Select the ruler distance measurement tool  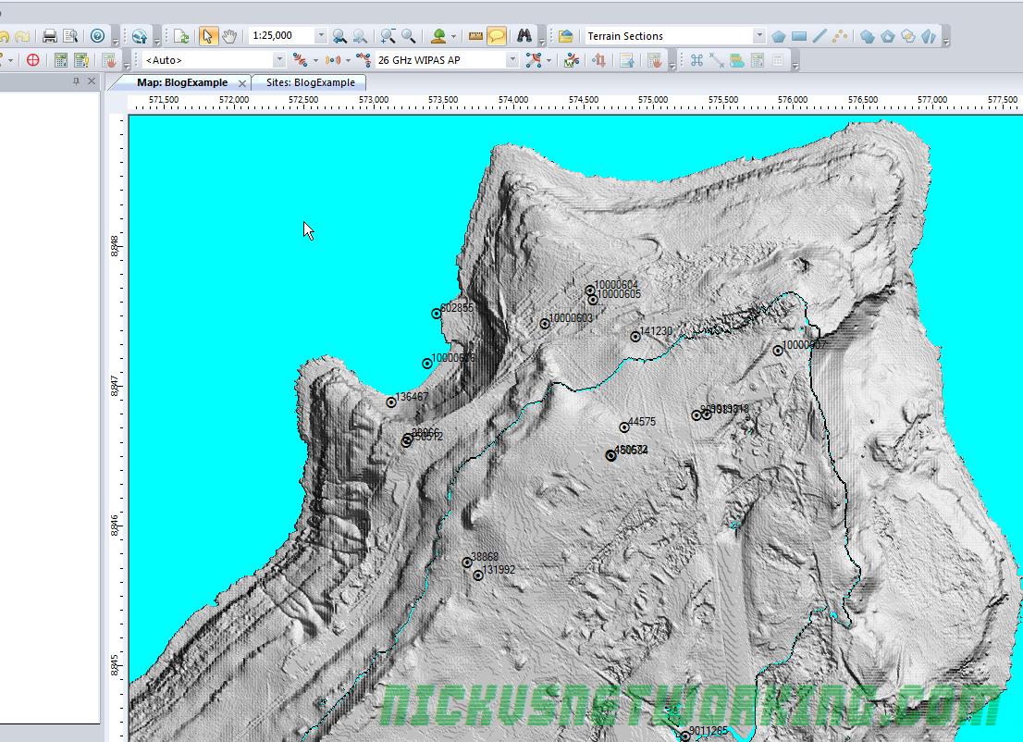coord(476,36)
